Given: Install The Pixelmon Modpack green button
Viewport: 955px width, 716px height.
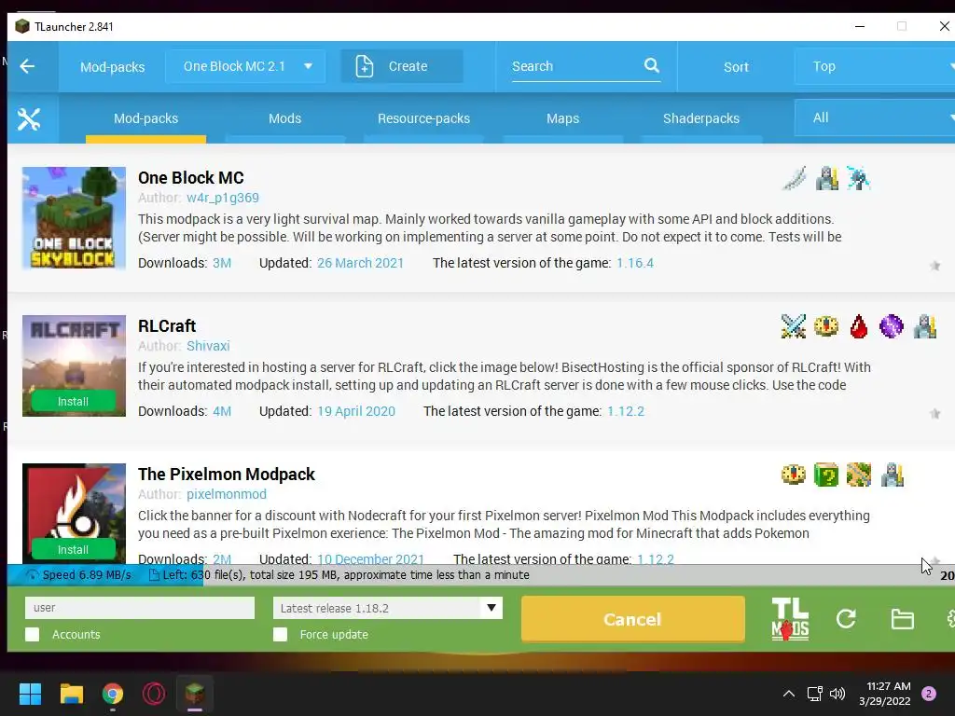Looking at the screenshot, I should coord(73,549).
